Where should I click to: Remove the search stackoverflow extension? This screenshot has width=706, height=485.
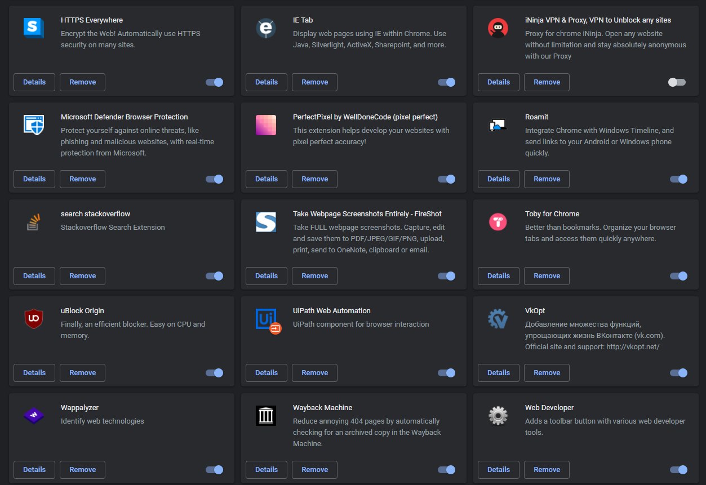pos(82,276)
